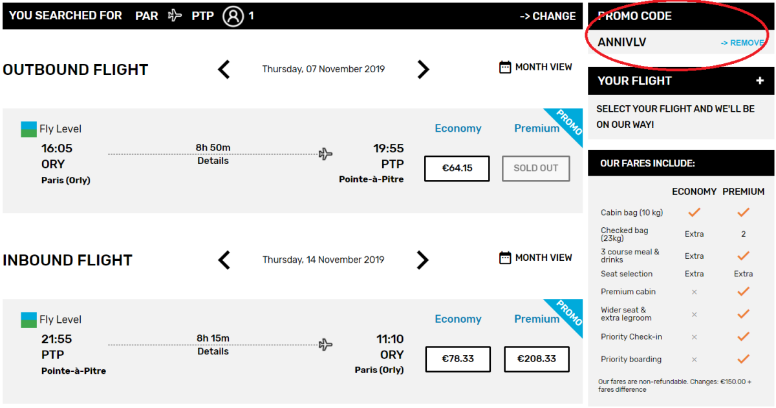
Task: Click the outbound Economy column header
Action: [458, 128]
